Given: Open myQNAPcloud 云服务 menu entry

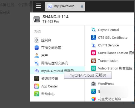Looking at the screenshot, I should pos(58,70).
